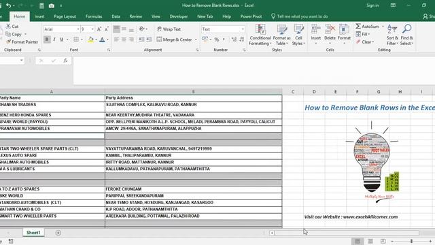Screen dimensions: 435x245
Task: Click Insert cells icon
Action: coord(315,29)
